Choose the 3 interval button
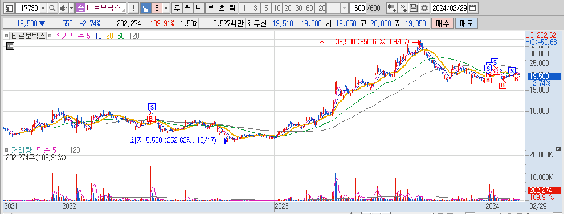 255,8
